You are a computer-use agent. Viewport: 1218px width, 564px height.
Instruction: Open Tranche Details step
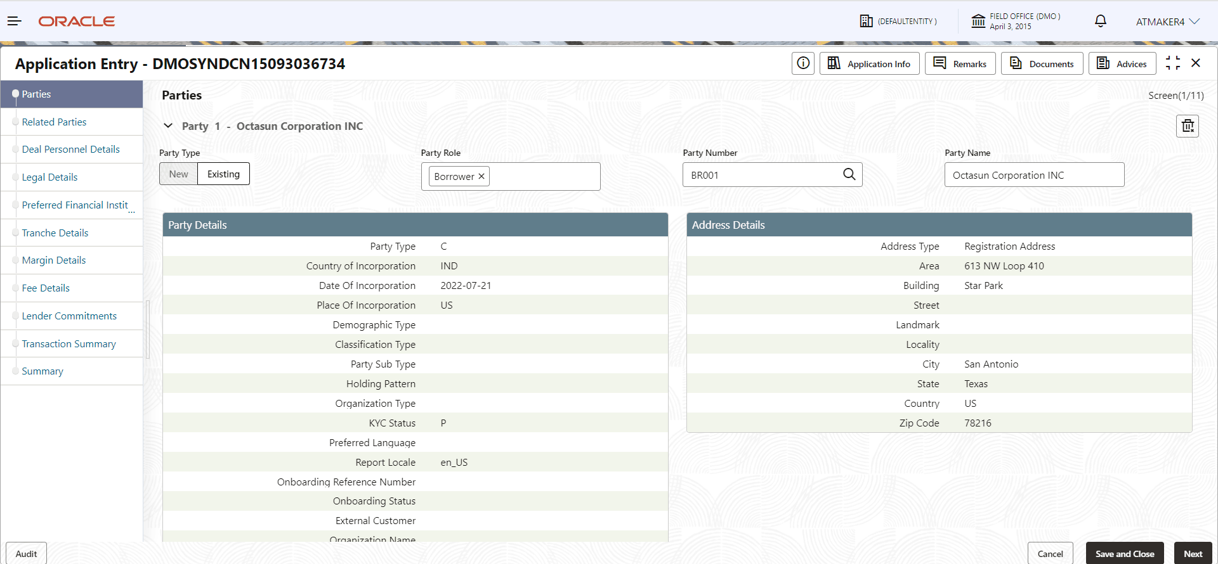pyautogui.click(x=72, y=233)
